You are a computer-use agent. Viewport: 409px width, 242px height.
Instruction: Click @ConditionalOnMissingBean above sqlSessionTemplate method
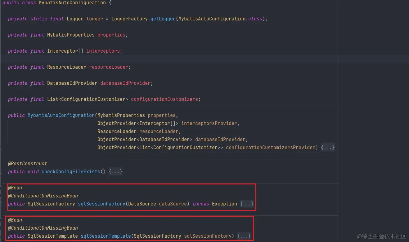point(43,228)
